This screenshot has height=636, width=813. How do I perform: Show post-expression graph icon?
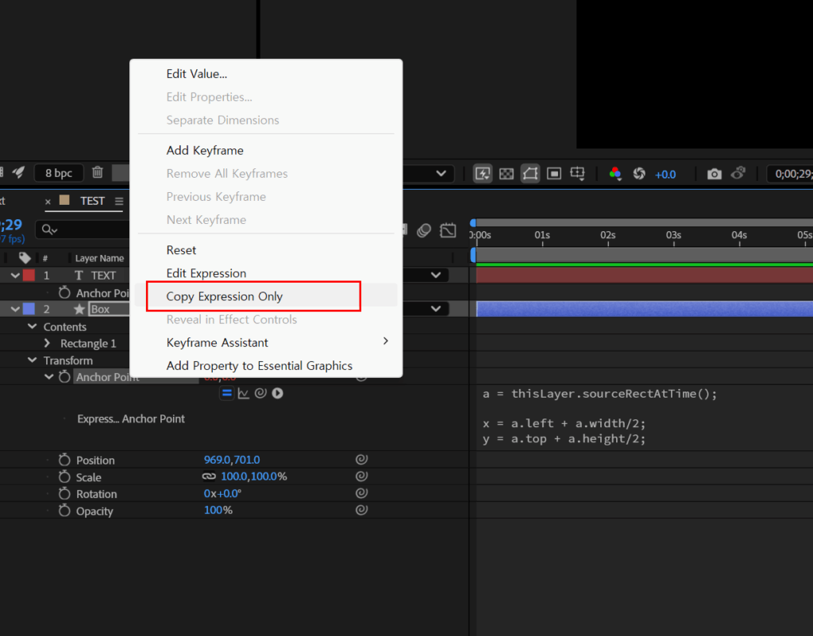[244, 393]
